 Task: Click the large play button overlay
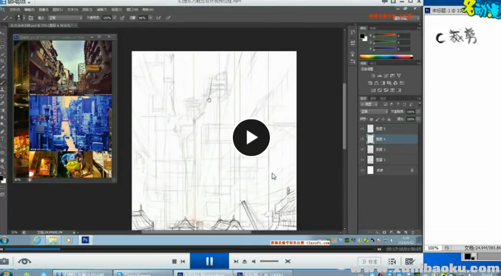[x=251, y=137]
